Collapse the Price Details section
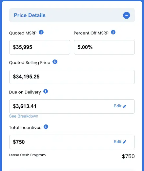 click(x=126, y=15)
